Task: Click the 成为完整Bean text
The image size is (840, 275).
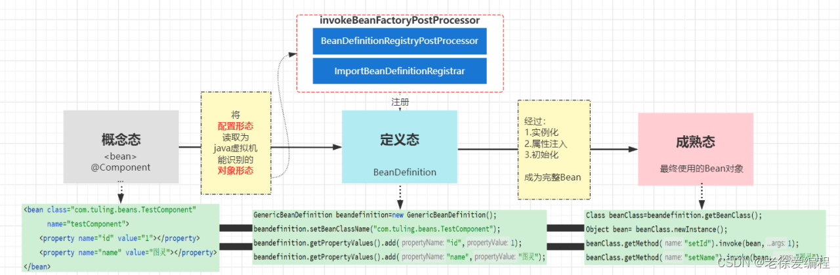Action: point(553,177)
